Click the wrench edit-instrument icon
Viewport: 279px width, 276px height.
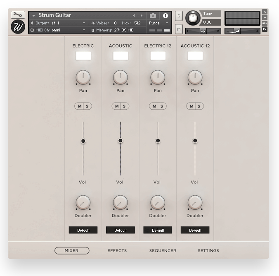point(18,14)
